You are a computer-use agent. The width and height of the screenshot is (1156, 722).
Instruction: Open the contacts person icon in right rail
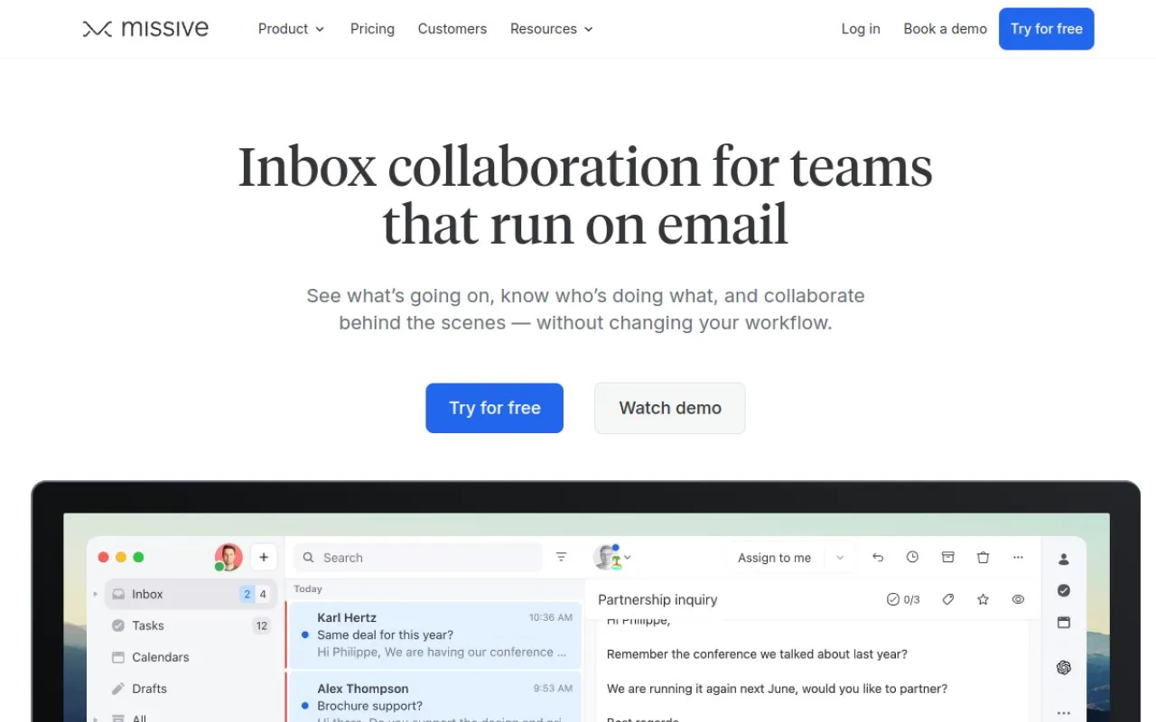1064,559
